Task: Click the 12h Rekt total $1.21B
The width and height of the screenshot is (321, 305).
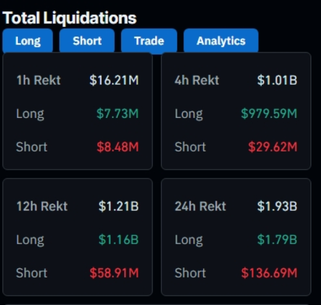Action: point(118,206)
